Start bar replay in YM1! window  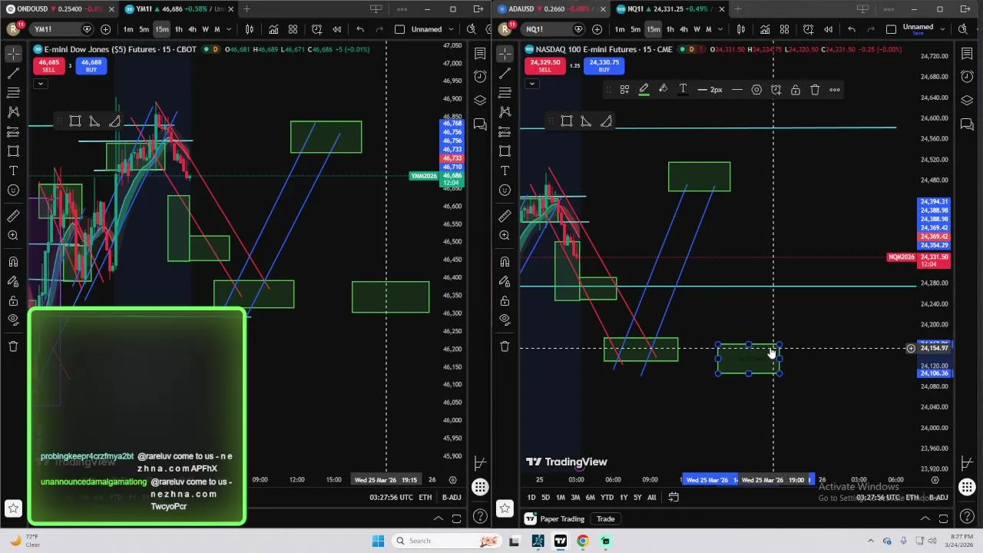336,29
